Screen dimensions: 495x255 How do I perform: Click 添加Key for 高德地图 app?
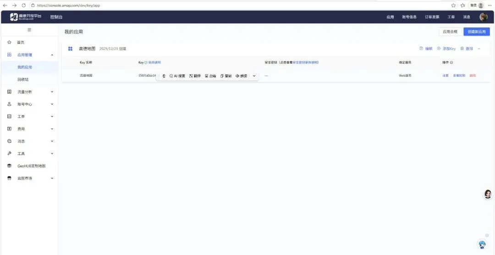pyautogui.click(x=446, y=49)
